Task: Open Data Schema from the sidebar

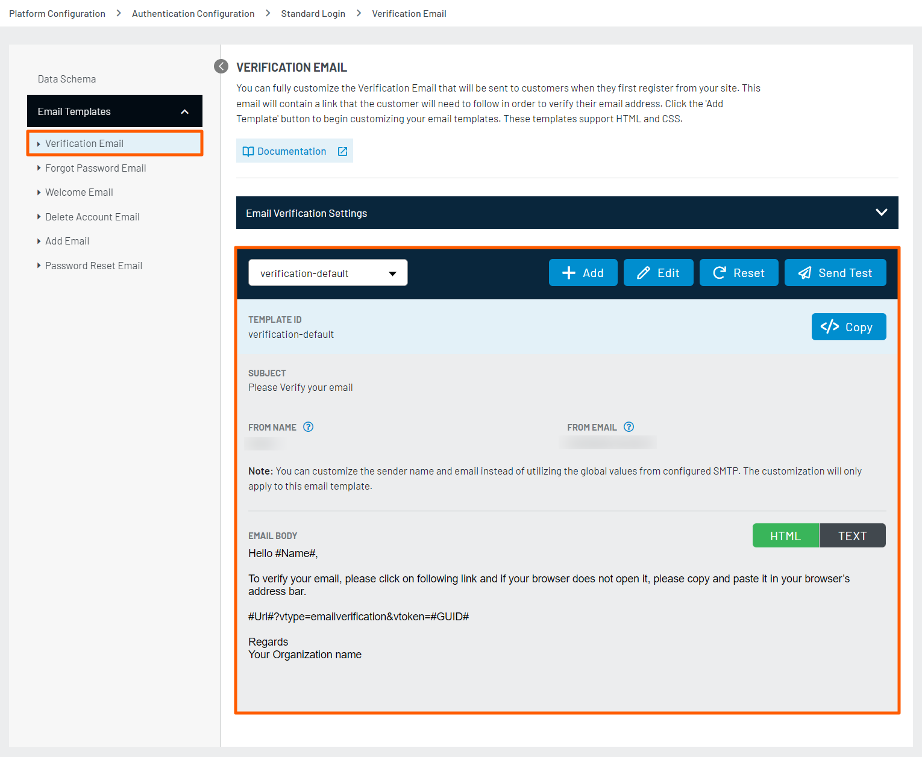Action: (66, 78)
